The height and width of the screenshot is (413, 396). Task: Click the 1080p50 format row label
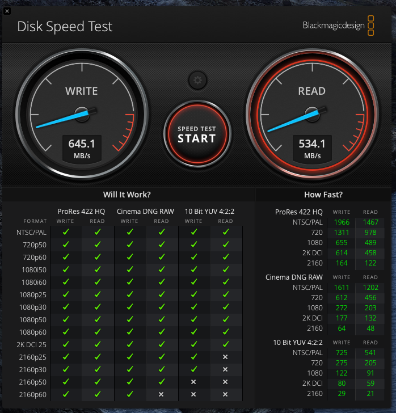(x=33, y=320)
